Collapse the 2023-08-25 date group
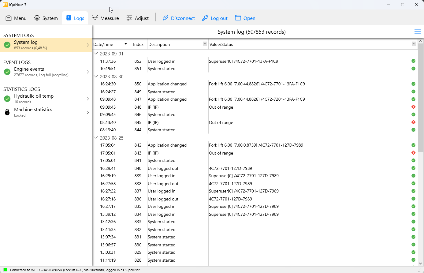 point(96,138)
